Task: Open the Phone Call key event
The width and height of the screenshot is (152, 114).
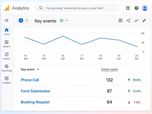Action: 30,80
